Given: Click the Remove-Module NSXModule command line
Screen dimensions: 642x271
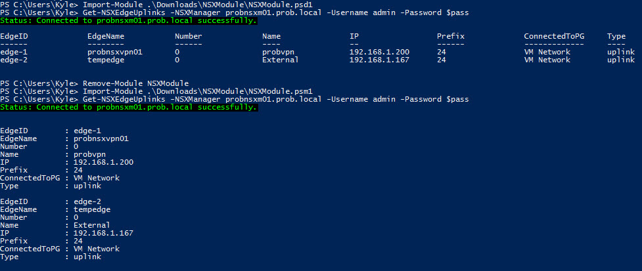Looking at the screenshot, I should (x=95, y=83).
